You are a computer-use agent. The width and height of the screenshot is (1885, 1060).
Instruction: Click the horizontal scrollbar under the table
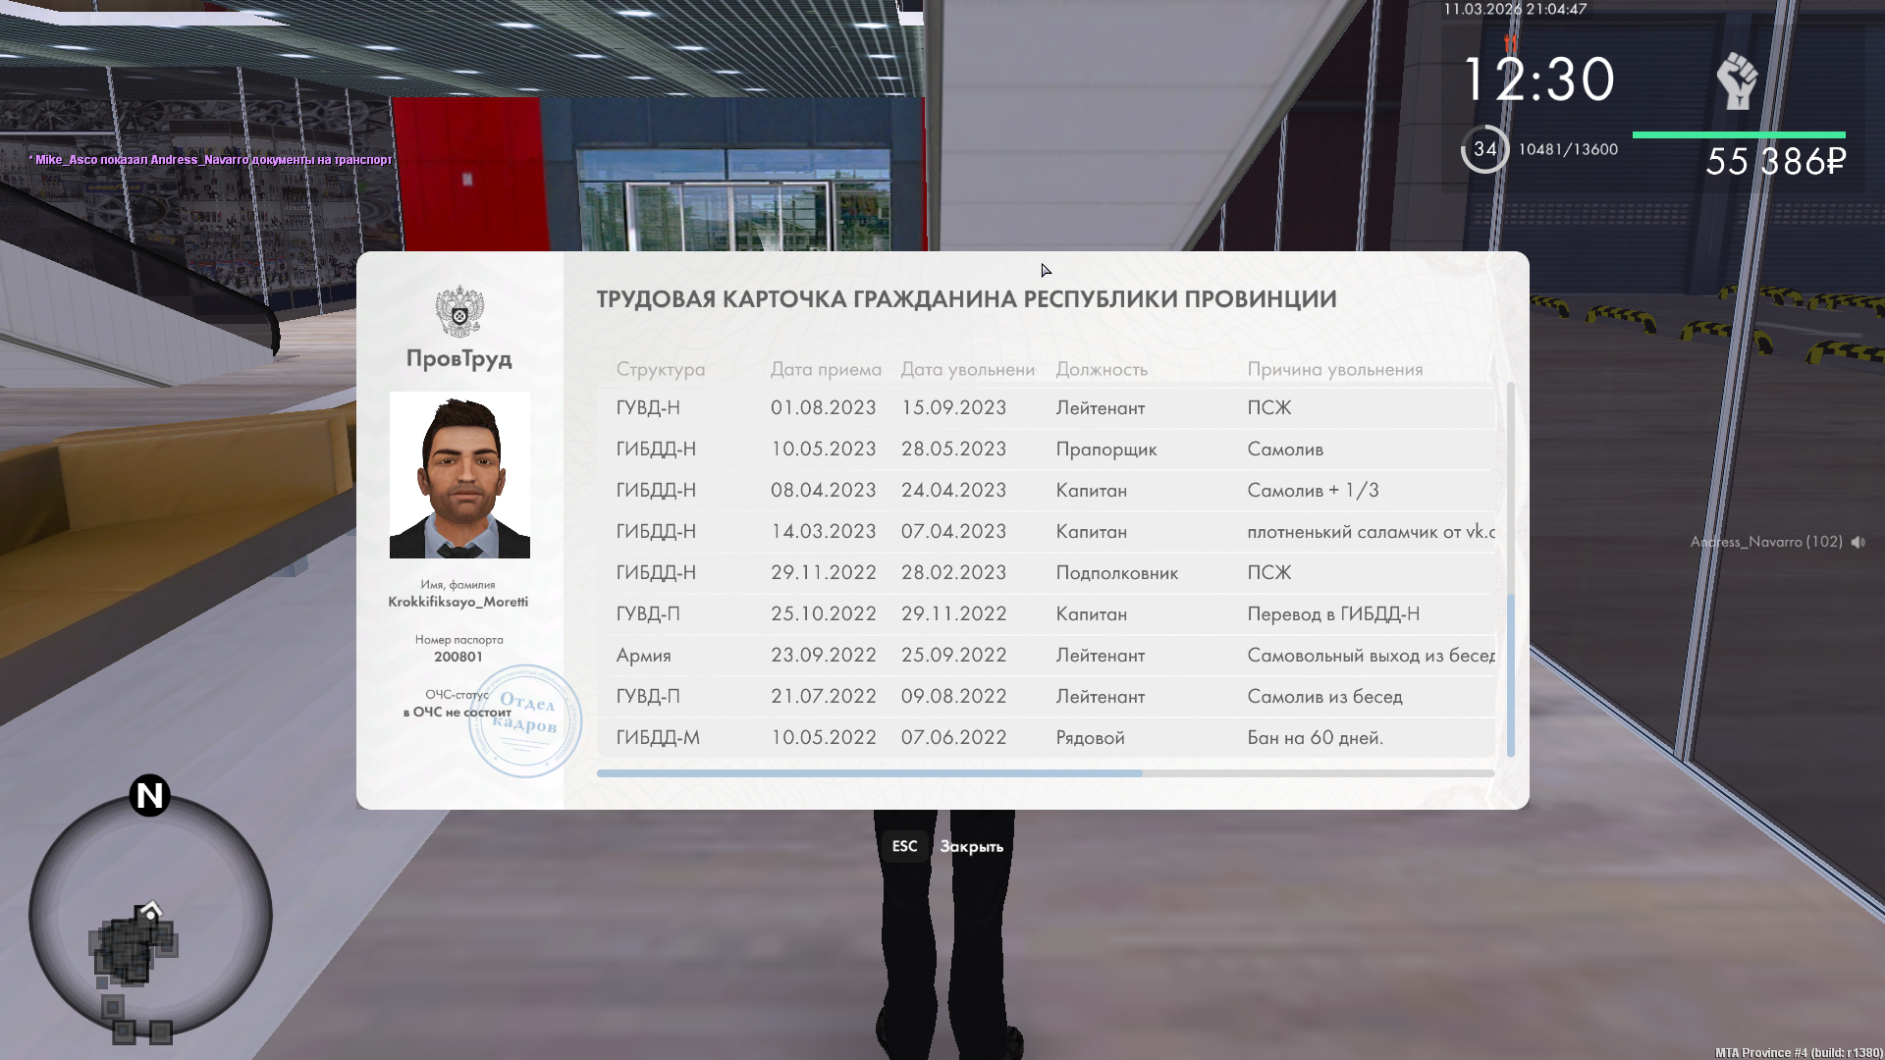pyautogui.click(x=869, y=773)
